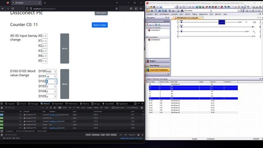Click the X3 spinner control
This screenshot has height=148, width=263.
coord(46,51)
